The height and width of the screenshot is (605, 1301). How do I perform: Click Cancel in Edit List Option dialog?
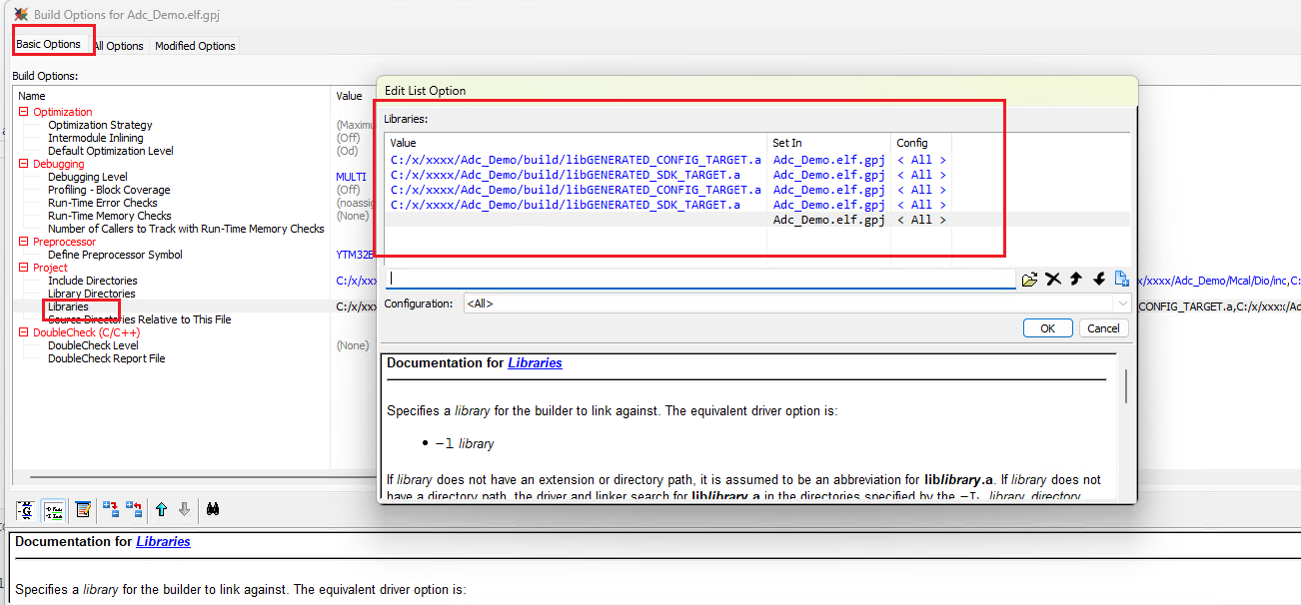coord(1103,328)
